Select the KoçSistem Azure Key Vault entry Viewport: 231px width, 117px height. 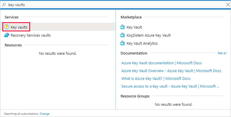coord(148,35)
